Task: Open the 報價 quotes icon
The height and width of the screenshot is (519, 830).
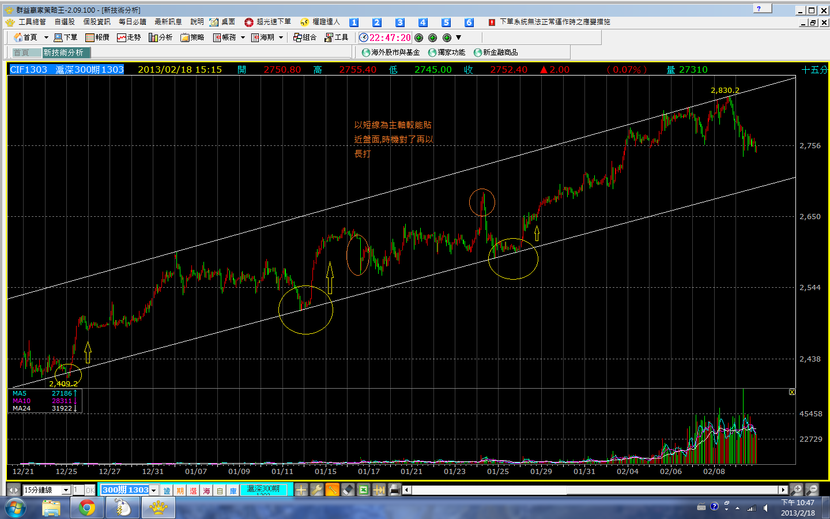Action: 97,37
